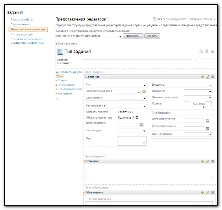
Task: Switch to the Пользовательский section tab
Action: tap(70, 89)
